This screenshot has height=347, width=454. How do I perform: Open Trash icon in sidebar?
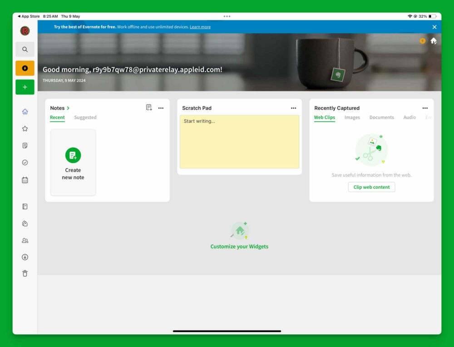(x=25, y=273)
